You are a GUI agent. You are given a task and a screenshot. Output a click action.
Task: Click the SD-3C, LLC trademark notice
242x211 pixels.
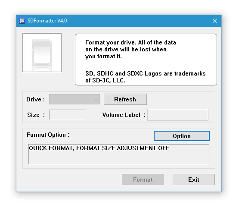(x=146, y=77)
